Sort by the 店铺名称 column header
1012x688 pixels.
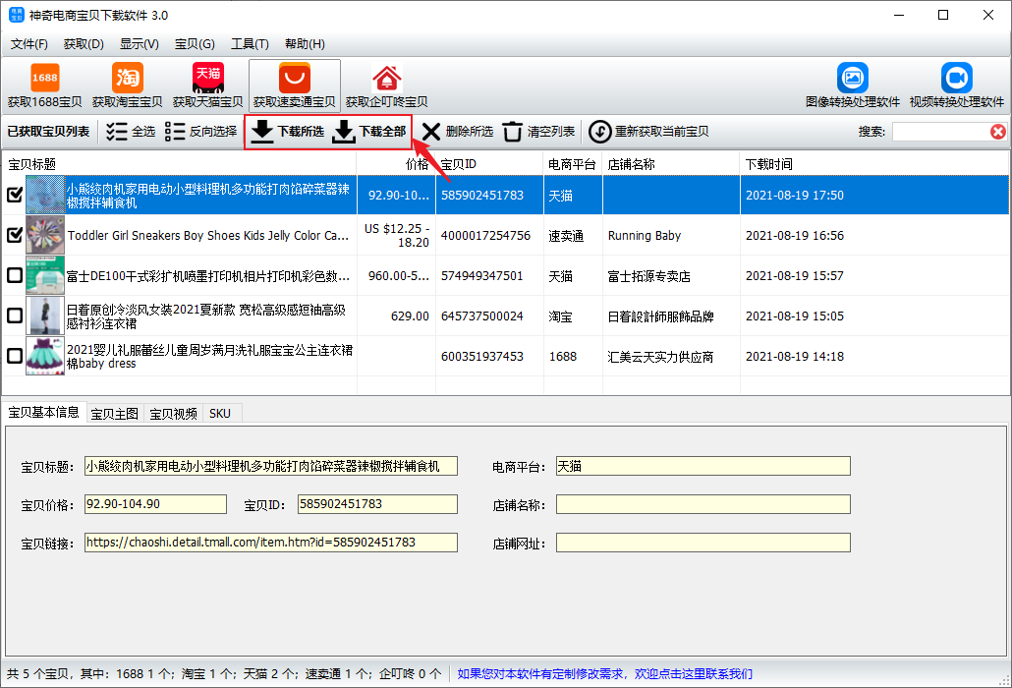click(671, 164)
